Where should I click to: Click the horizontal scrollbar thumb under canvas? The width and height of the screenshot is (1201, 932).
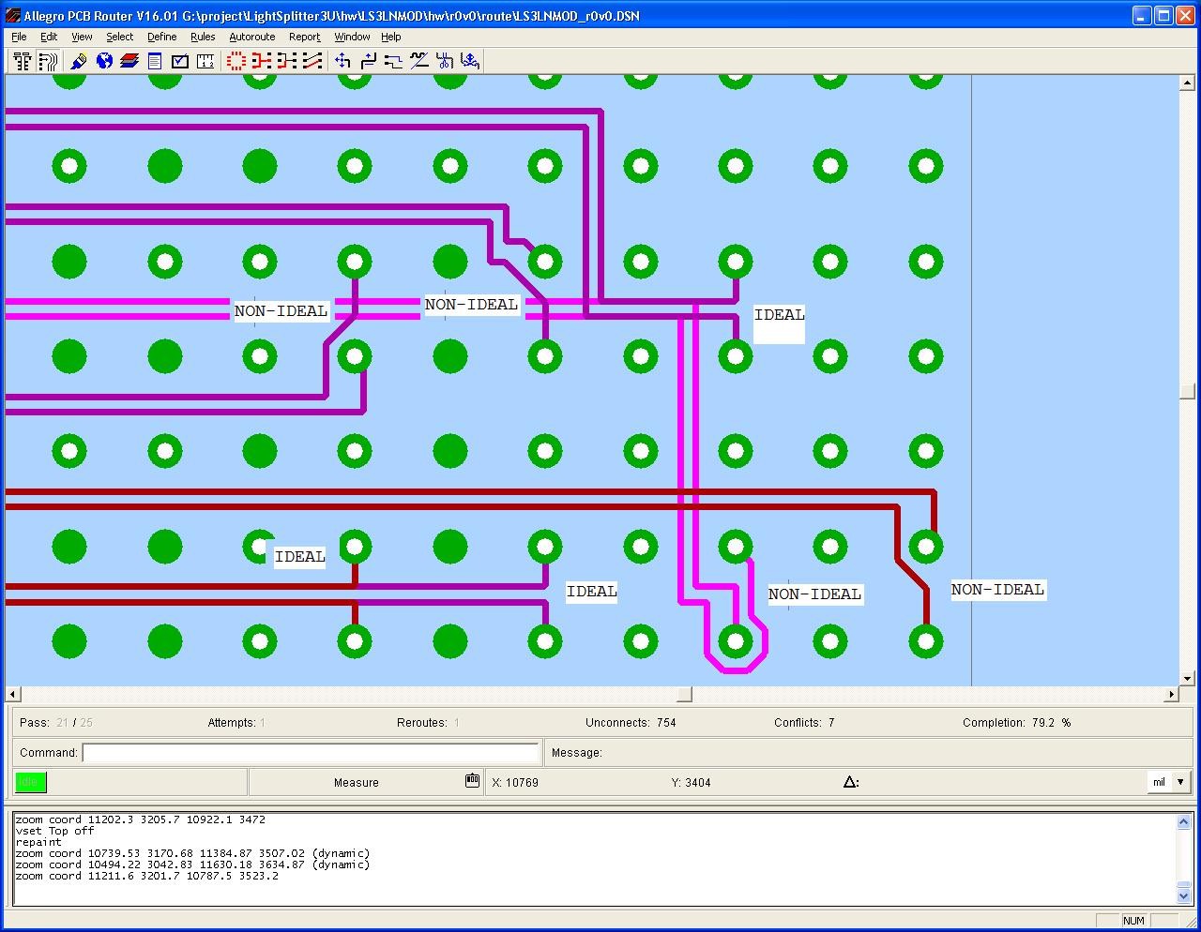684,694
